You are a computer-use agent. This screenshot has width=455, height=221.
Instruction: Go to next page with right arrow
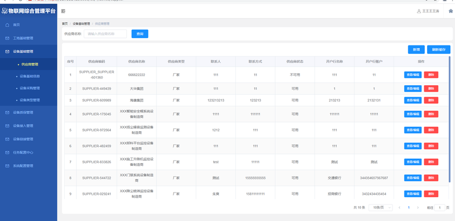(418, 207)
